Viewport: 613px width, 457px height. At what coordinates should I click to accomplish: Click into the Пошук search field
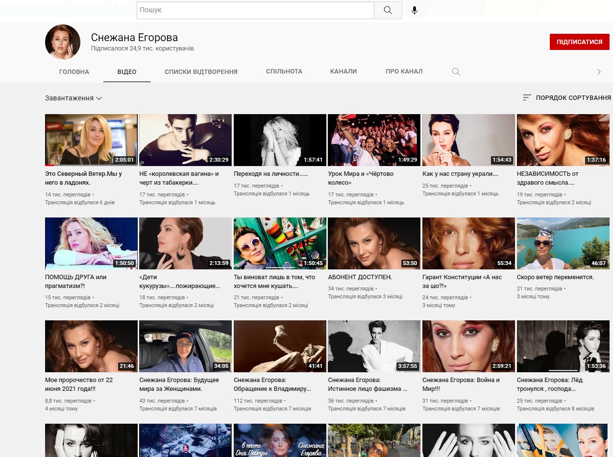coord(255,10)
